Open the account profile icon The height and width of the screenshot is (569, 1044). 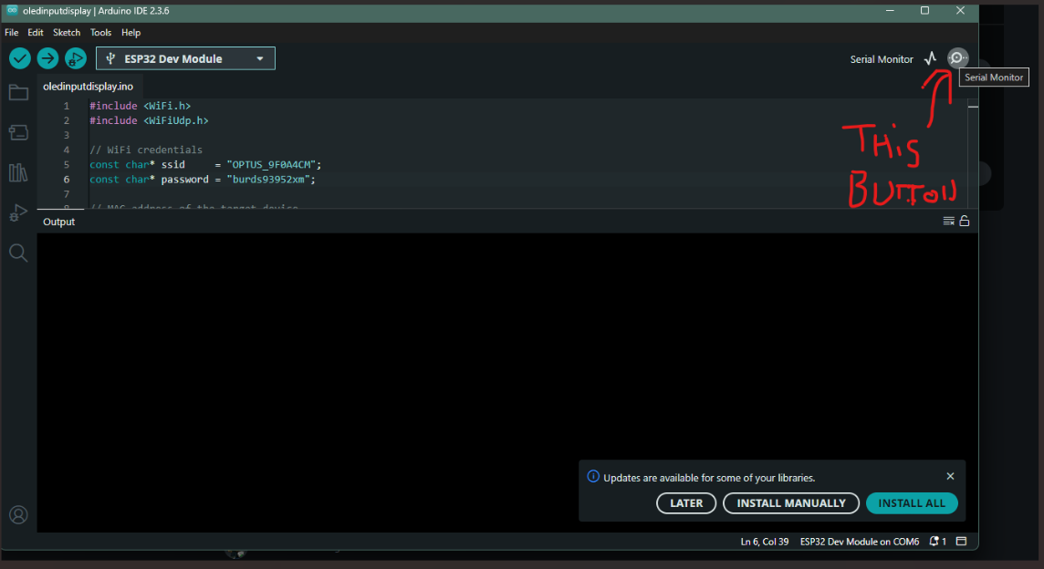click(18, 514)
